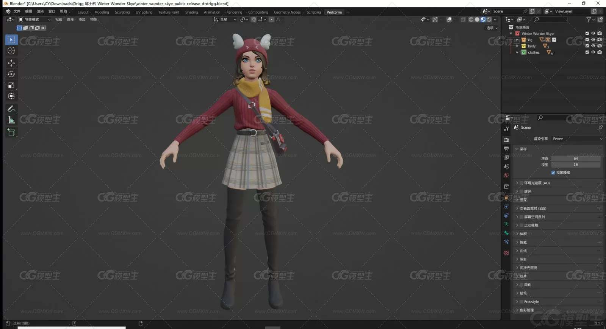
Task: Enable 屏幕空间反射 checkbox
Action: (521, 217)
